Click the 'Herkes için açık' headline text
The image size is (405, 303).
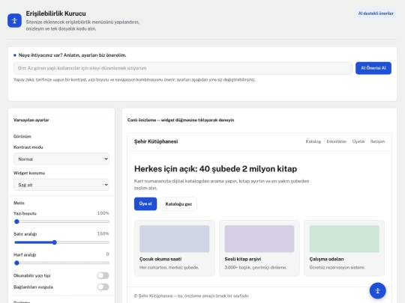click(215, 169)
